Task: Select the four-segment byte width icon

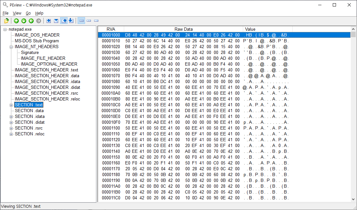Action: pyautogui.click(x=81, y=21)
